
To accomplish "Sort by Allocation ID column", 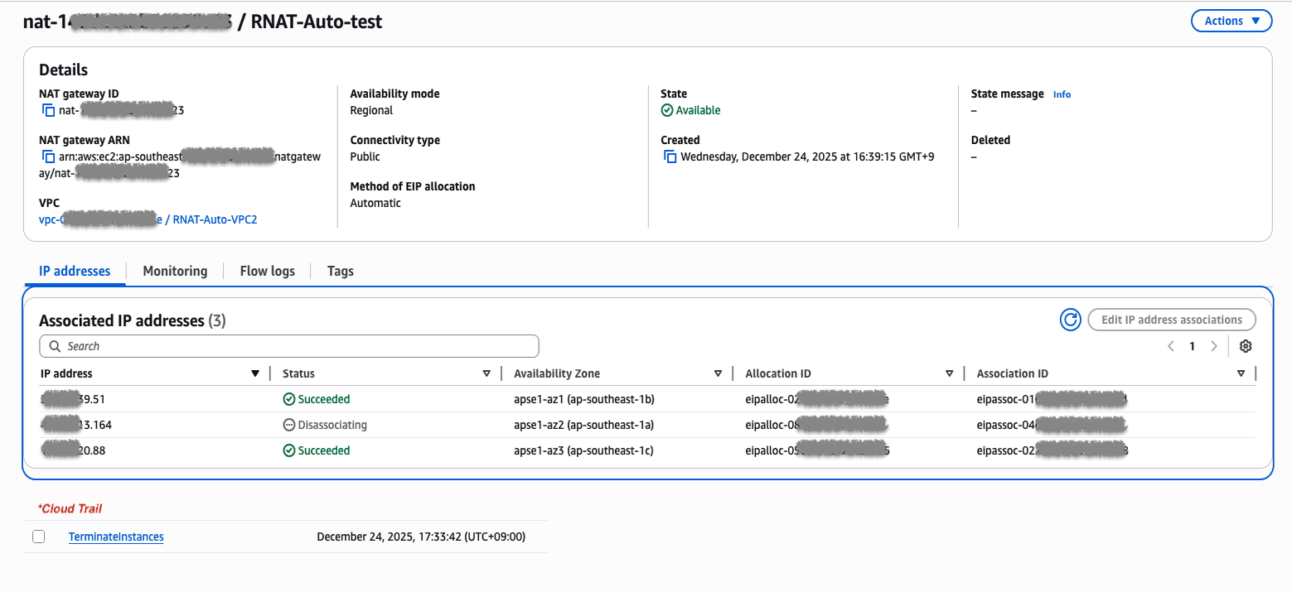I will (950, 373).
